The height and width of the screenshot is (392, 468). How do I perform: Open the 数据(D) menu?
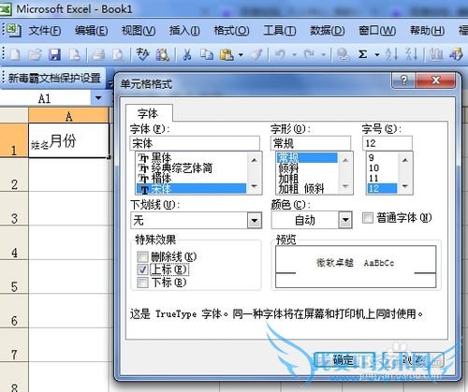[327, 30]
